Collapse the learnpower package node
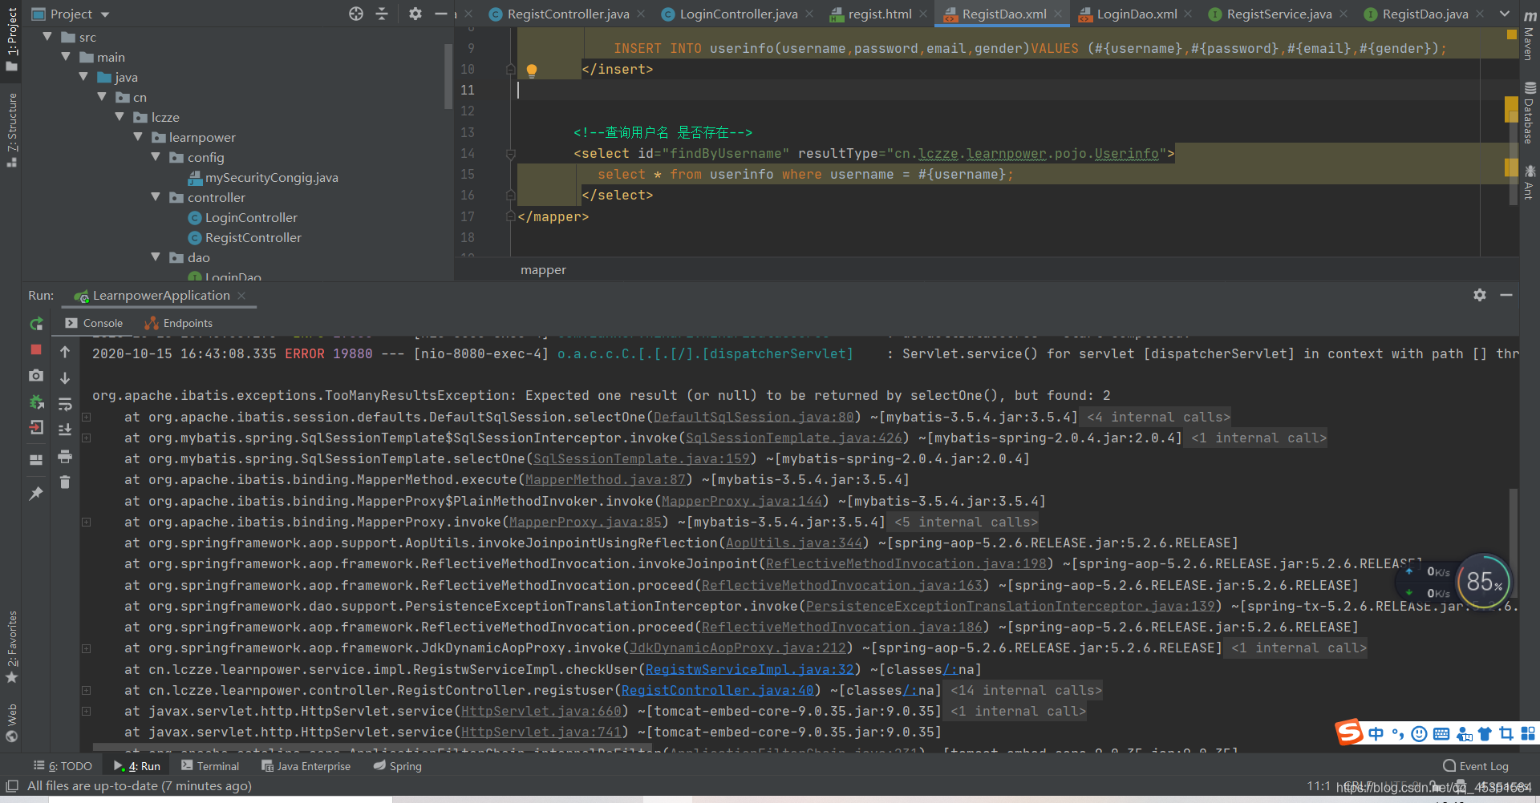The width and height of the screenshot is (1540, 803). (138, 137)
